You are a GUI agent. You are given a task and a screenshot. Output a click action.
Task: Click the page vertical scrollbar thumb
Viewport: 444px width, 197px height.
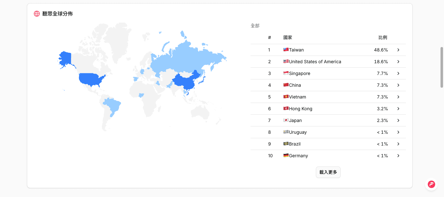point(441,67)
